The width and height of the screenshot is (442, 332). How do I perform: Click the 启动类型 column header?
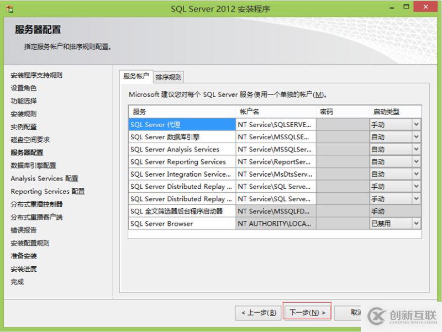(396, 112)
